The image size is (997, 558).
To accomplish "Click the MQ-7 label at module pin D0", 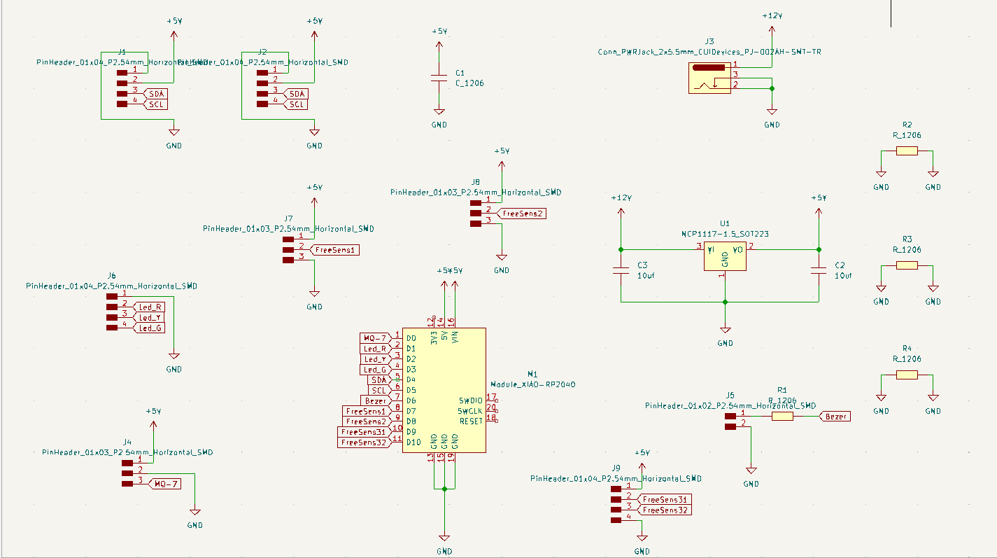I will pos(376,338).
